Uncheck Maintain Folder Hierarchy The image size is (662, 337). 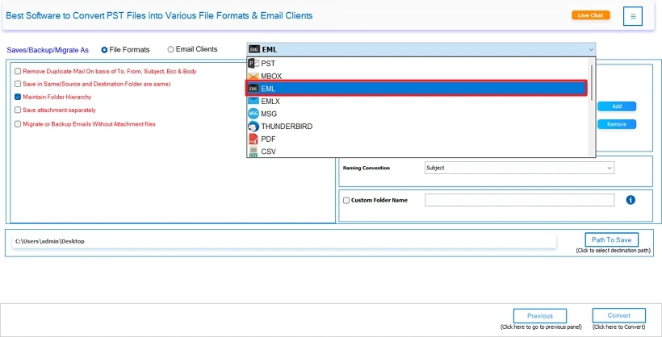point(18,97)
